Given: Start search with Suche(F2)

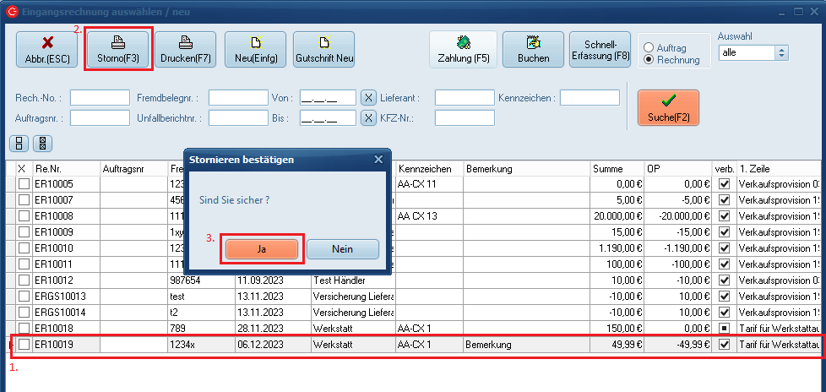Looking at the screenshot, I should pos(668,109).
